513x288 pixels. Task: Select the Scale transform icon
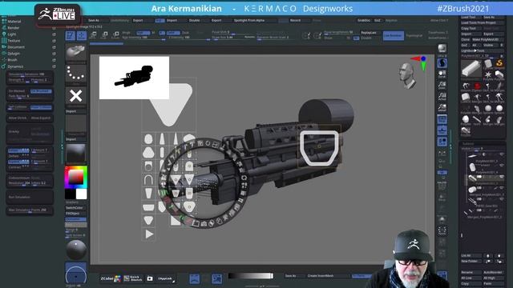[105, 35]
